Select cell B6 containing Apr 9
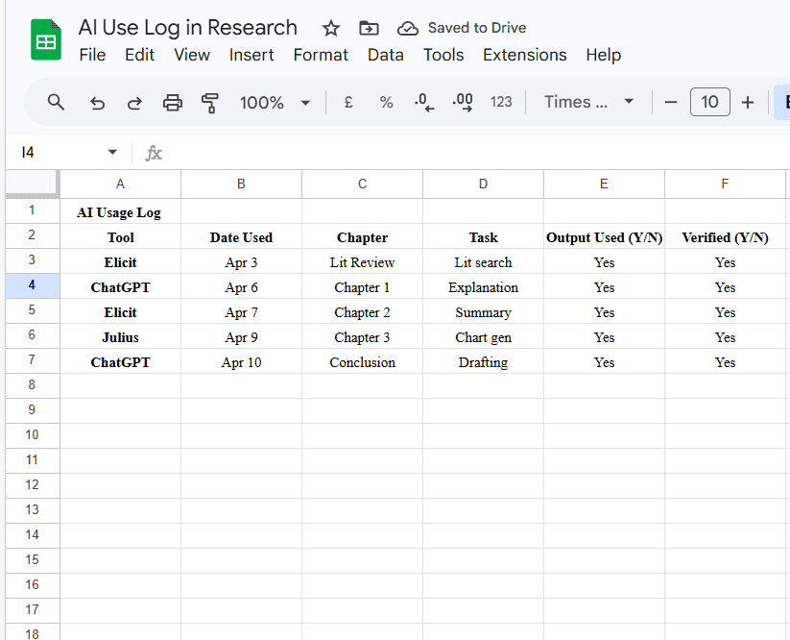This screenshot has height=640, width=790. point(241,337)
